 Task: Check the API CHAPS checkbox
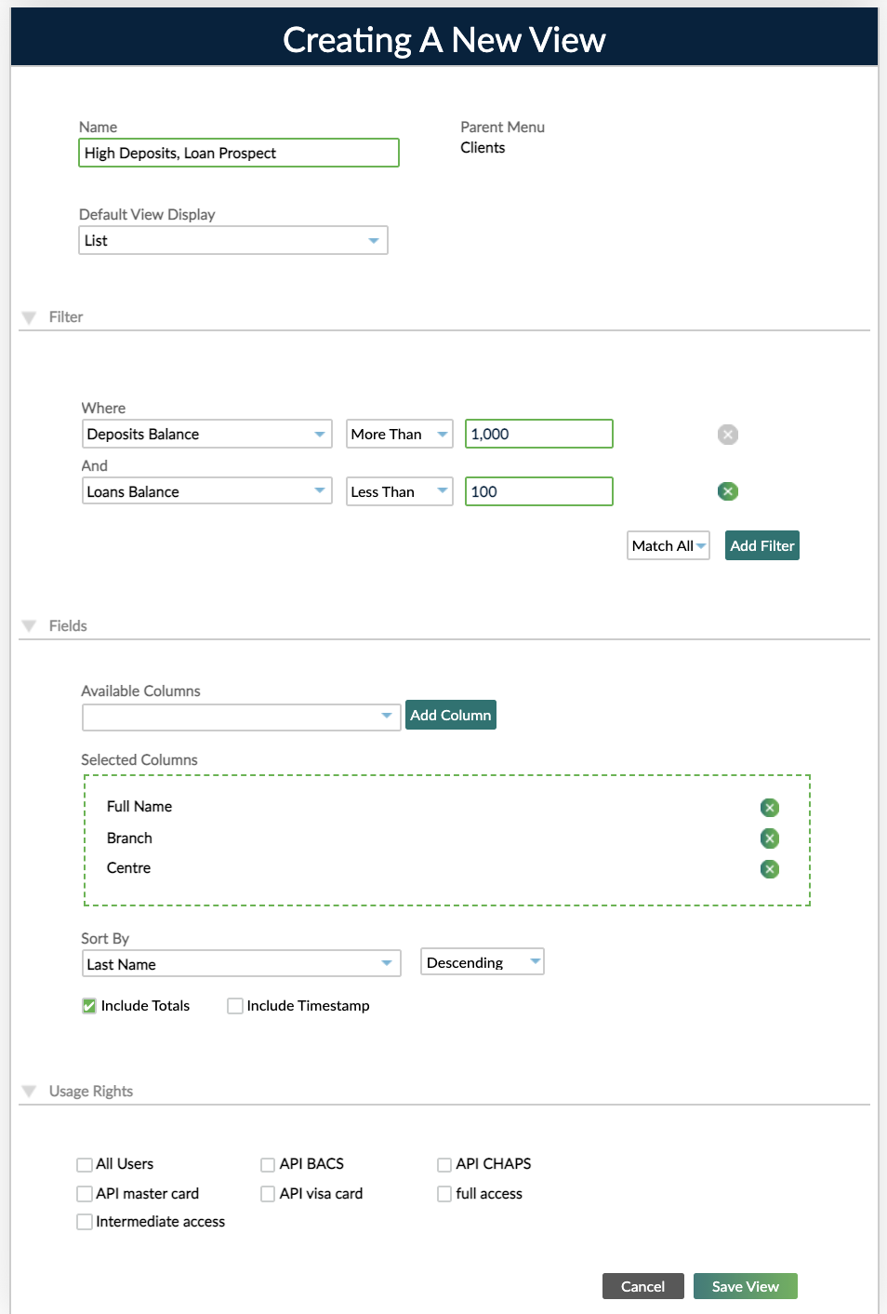443,1163
